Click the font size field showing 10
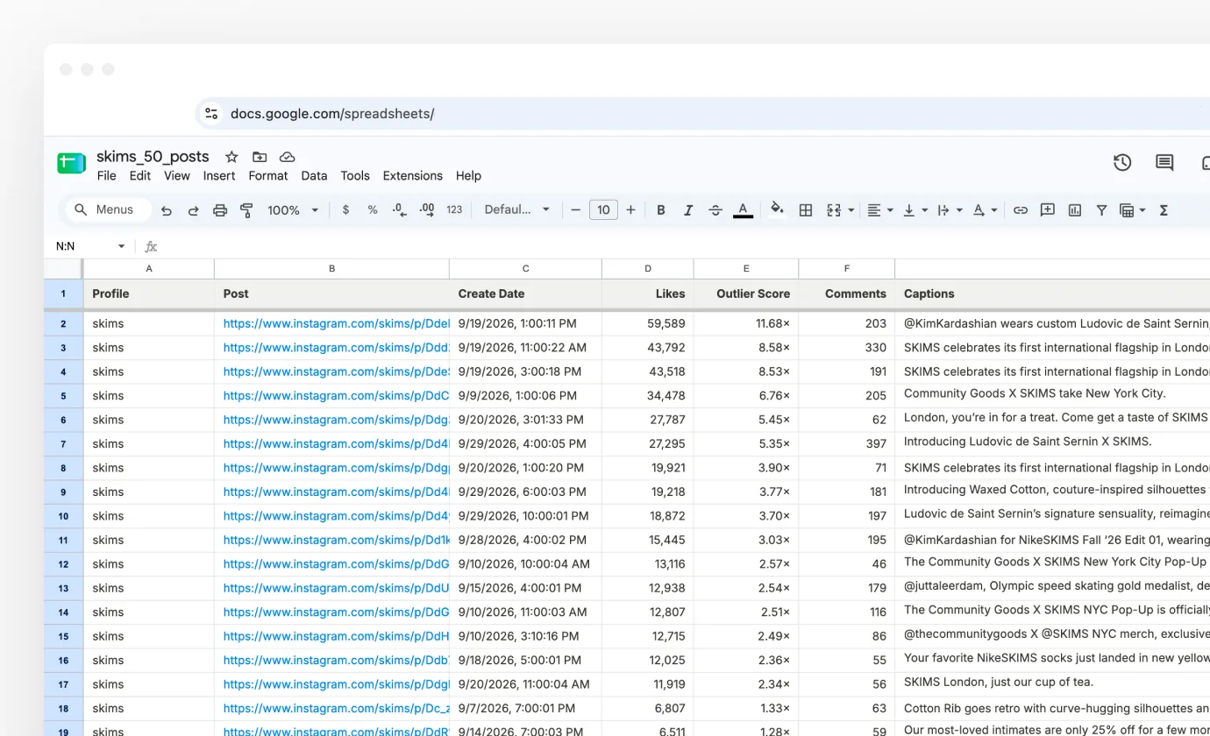This screenshot has height=736, width=1210. [603, 210]
